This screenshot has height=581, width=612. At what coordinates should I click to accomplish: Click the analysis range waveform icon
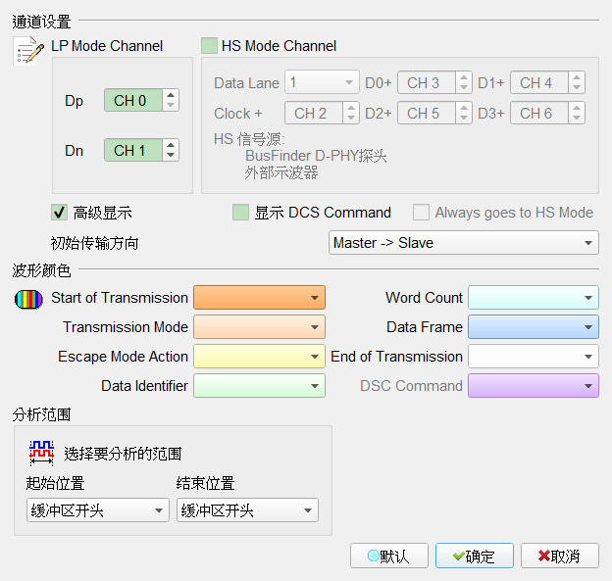pyautogui.click(x=41, y=453)
